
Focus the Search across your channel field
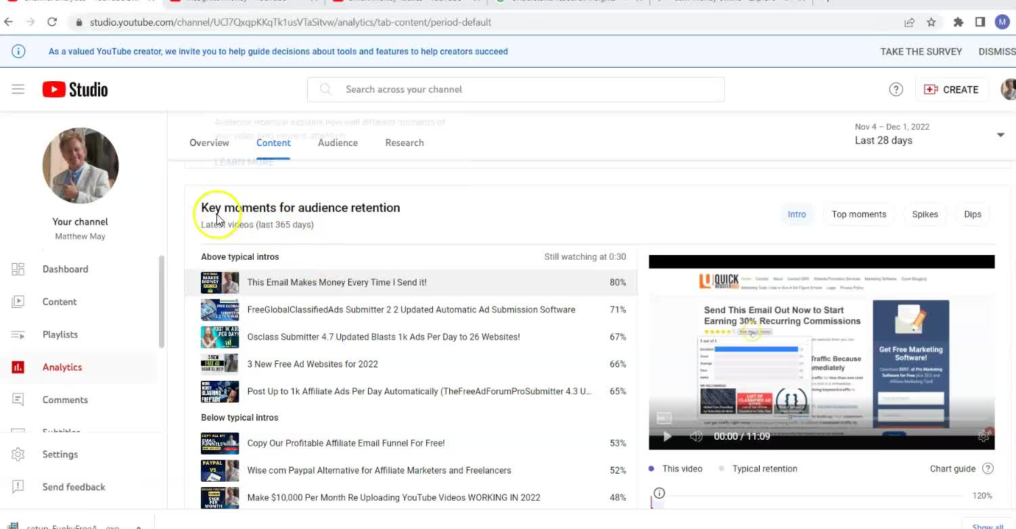click(x=515, y=89)
